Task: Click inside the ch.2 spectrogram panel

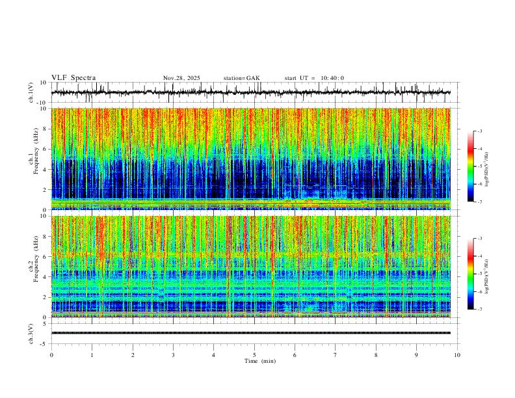Action: coord(250,267)
